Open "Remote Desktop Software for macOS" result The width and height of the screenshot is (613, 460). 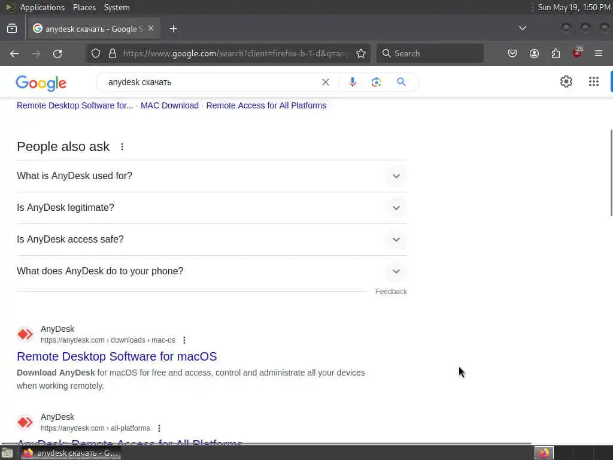(x=117, y=356)
